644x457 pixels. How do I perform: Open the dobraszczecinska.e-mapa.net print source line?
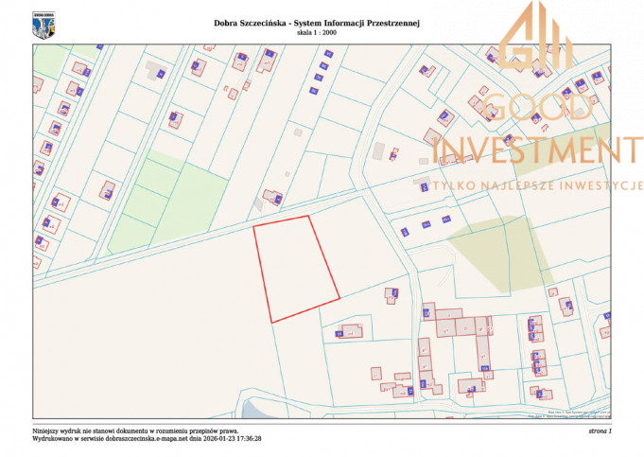point(147,438)
